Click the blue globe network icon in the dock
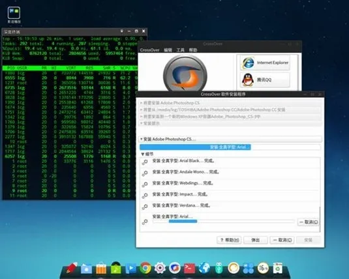349x279 pixels. tap(204, 268)
